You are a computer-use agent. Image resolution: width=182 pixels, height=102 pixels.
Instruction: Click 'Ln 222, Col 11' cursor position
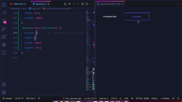pos(90,98)
